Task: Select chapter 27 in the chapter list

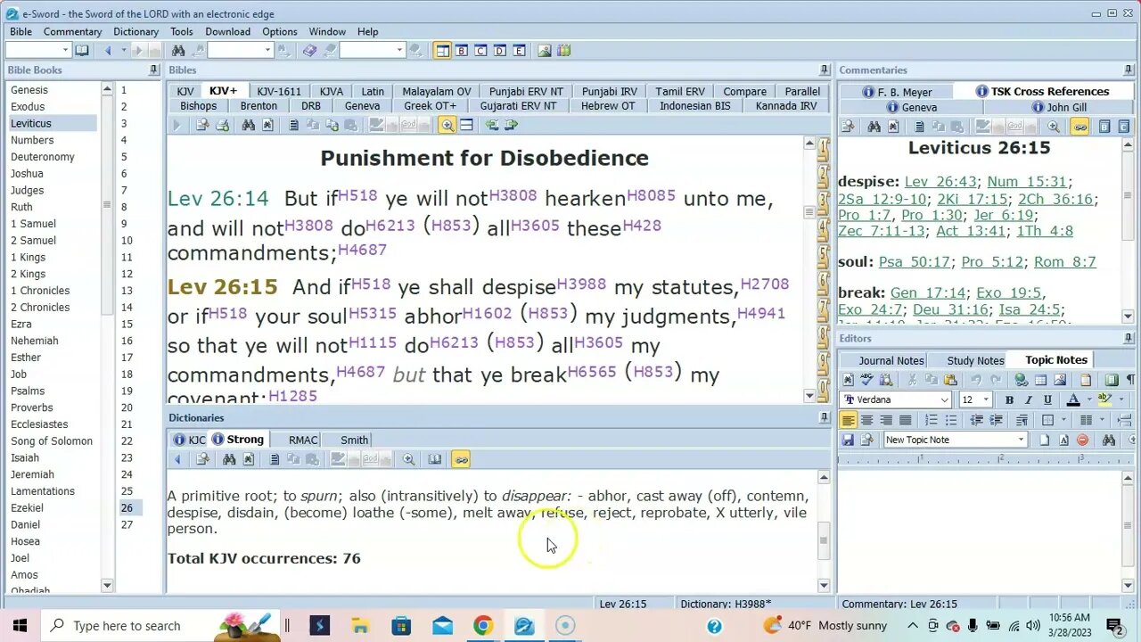Action: click(x=127, y=524)
